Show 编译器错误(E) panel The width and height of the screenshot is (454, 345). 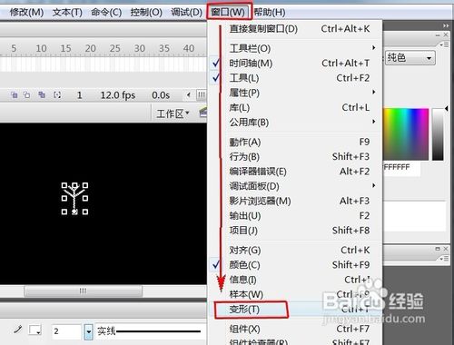[295, 172]
